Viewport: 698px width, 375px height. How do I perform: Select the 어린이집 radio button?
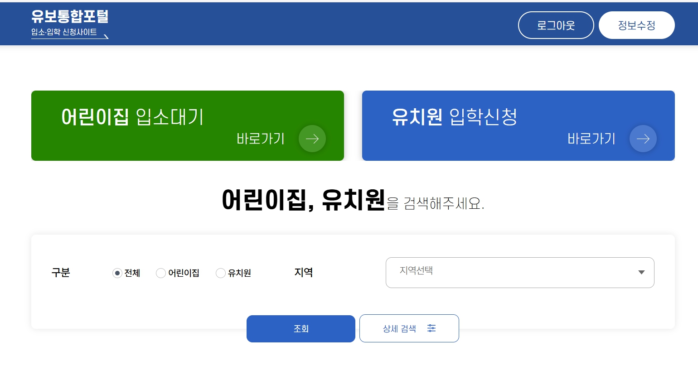[x=161, y=273]
